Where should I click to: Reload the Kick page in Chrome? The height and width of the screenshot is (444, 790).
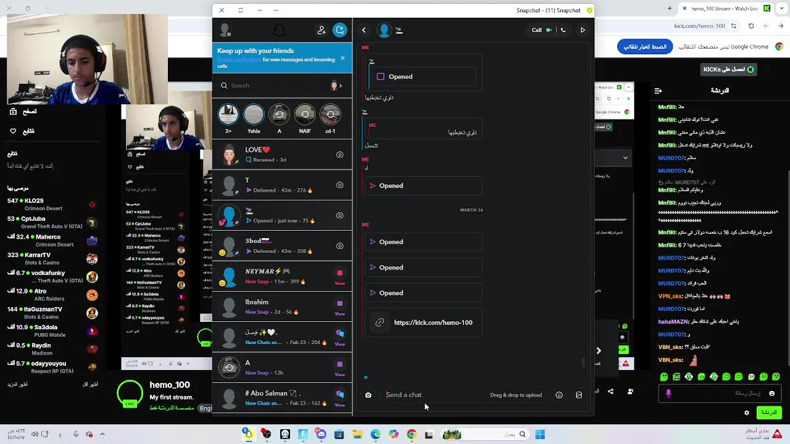click(751, 26)
